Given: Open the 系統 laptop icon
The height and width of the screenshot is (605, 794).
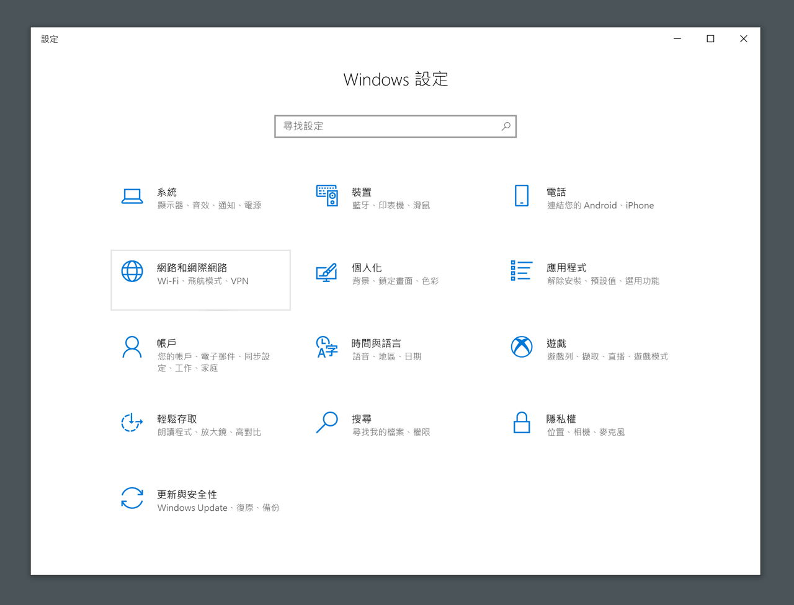Looking at the screenshot, I should coord(132,197).
